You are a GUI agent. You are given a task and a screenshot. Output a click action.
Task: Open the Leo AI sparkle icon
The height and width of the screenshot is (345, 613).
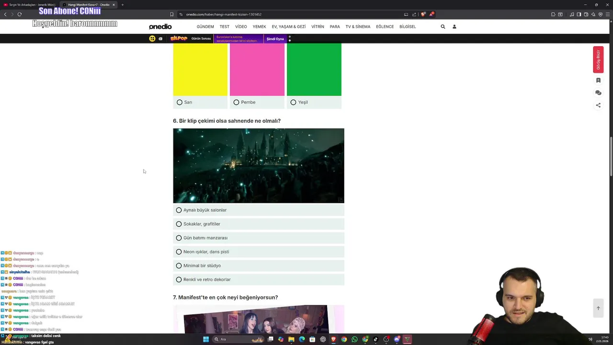[593, 14]
